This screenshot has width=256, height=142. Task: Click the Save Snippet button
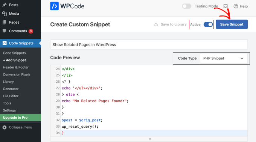click(232, 24)
